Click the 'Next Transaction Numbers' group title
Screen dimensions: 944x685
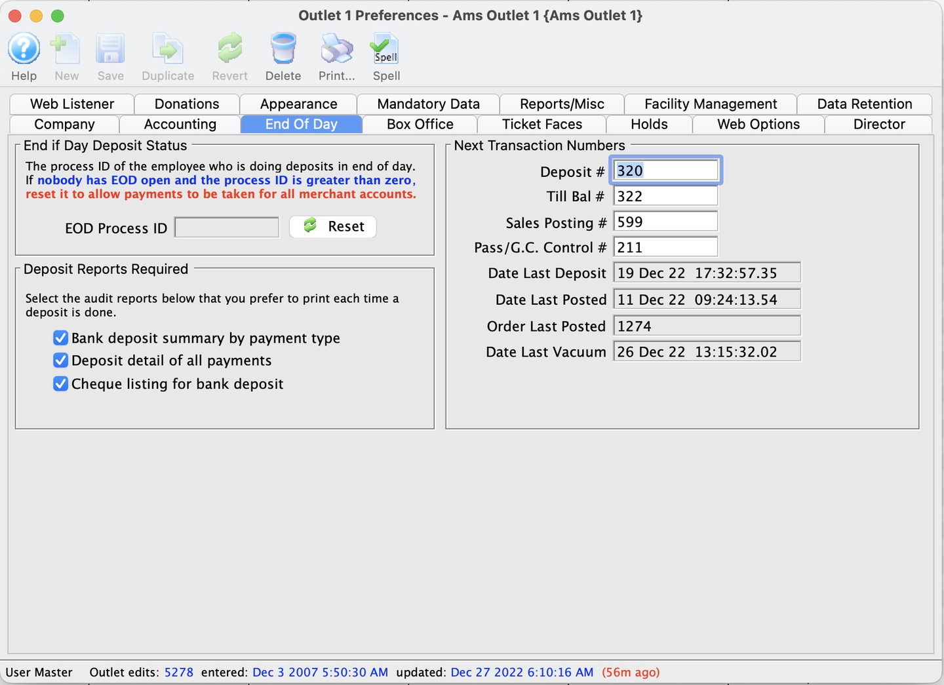click(x=540, y=146)
